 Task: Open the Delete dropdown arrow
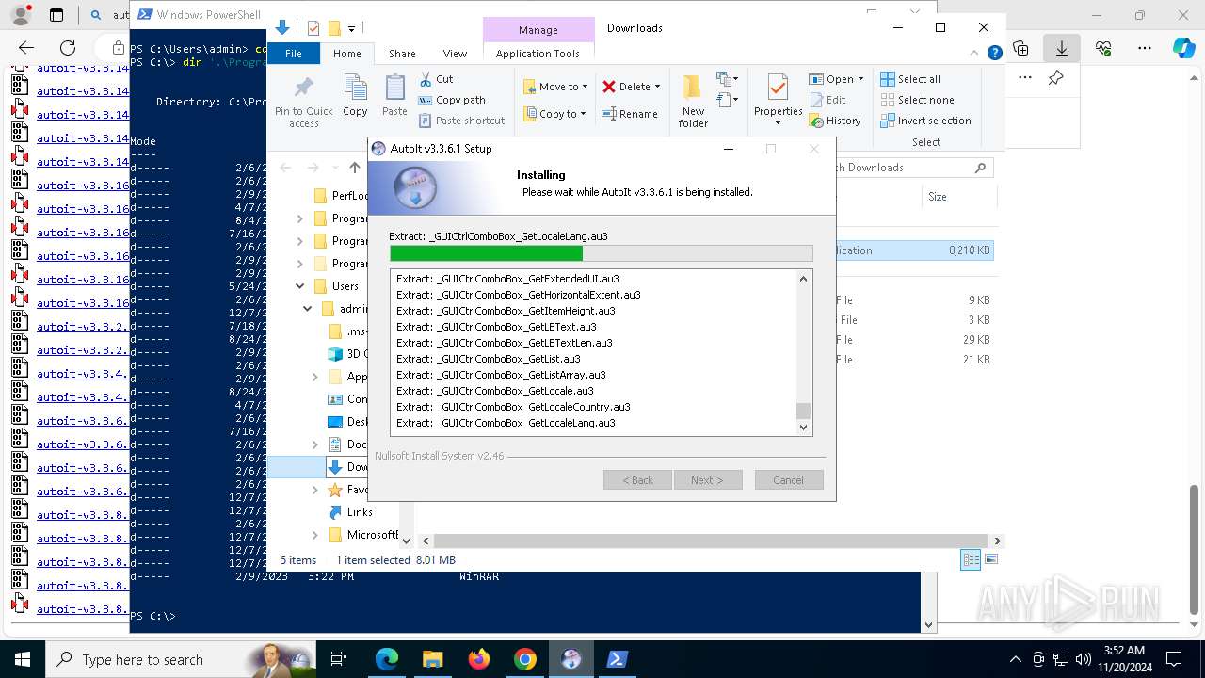pyautogui.click(x=657, y=87)
